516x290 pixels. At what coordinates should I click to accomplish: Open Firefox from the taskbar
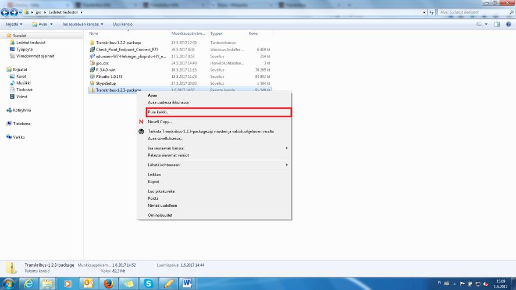(108, 284)
